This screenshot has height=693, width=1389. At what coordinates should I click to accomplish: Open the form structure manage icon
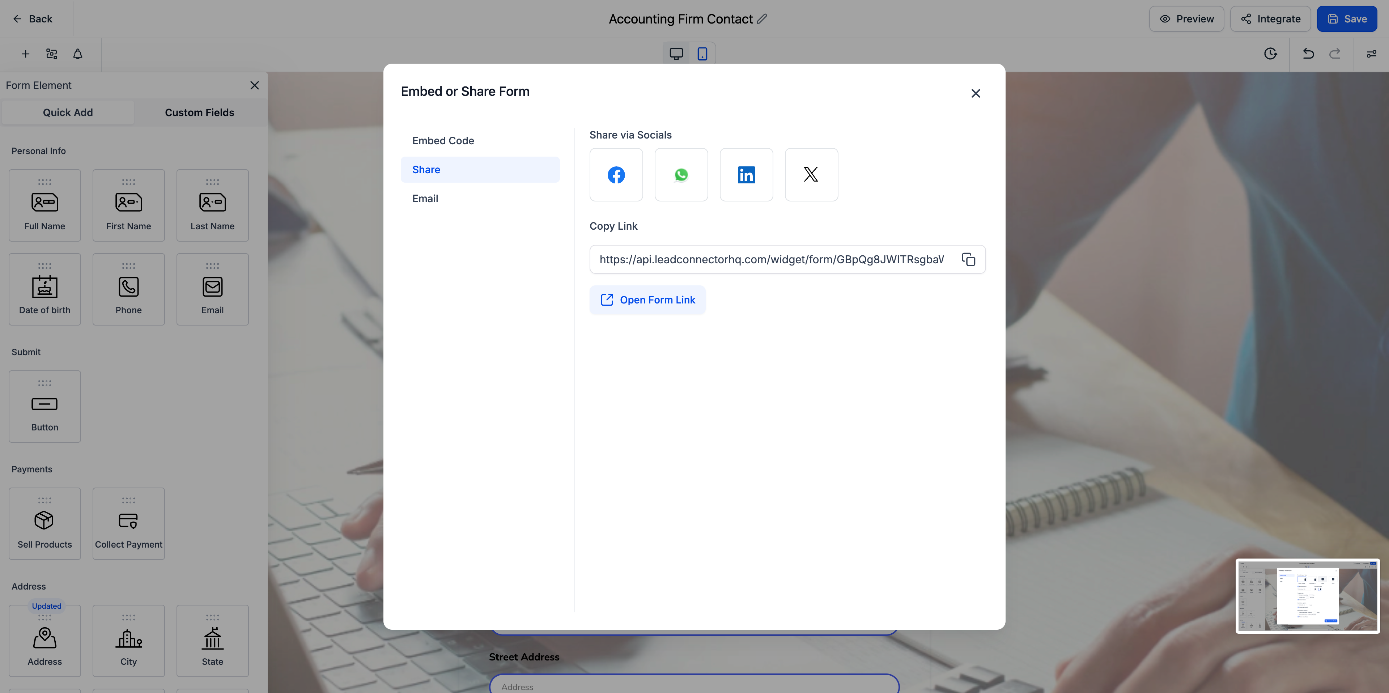click(52, 54)
